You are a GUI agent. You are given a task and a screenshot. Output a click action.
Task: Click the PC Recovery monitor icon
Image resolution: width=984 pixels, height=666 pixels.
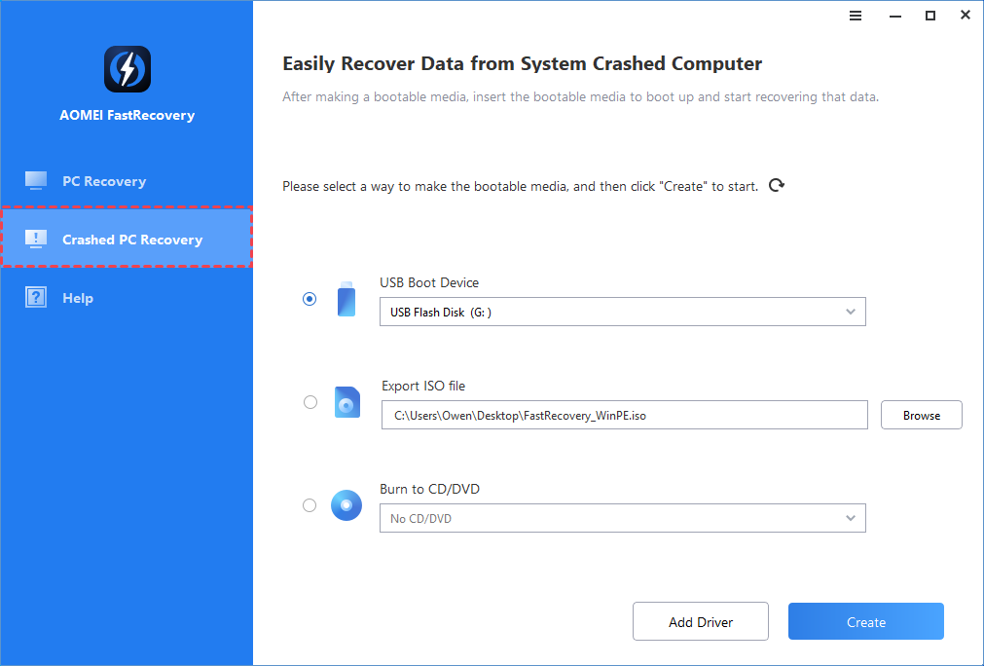35,180
